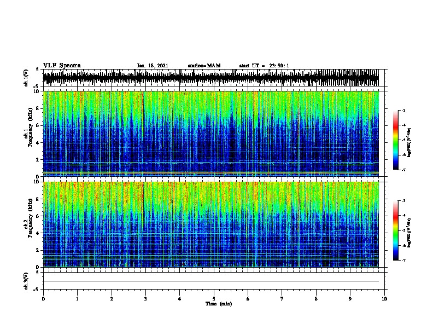The height and width of the screenshot is (335, 433).
Task: Click time axis tick label "8"
Action: point(316,299)
